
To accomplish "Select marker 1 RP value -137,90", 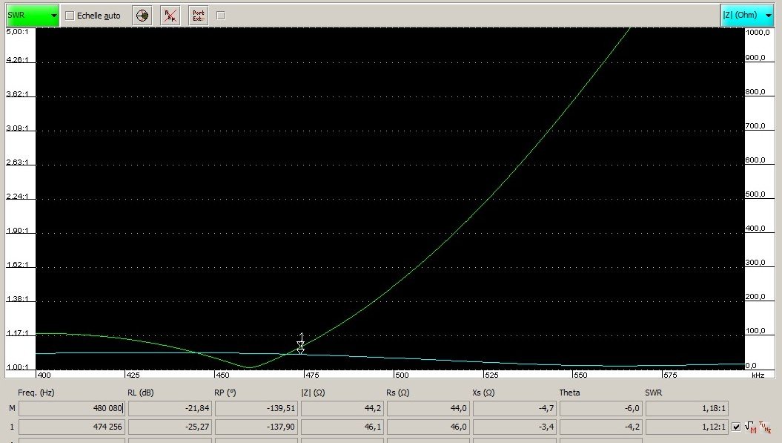I will (256, 427).
